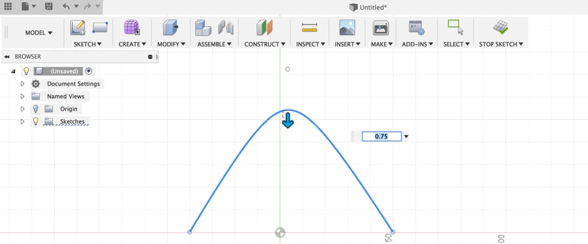This screenshot has width=588, height=244.
Task: Click the BROWSER panel options dot
Action: [150, 57]
